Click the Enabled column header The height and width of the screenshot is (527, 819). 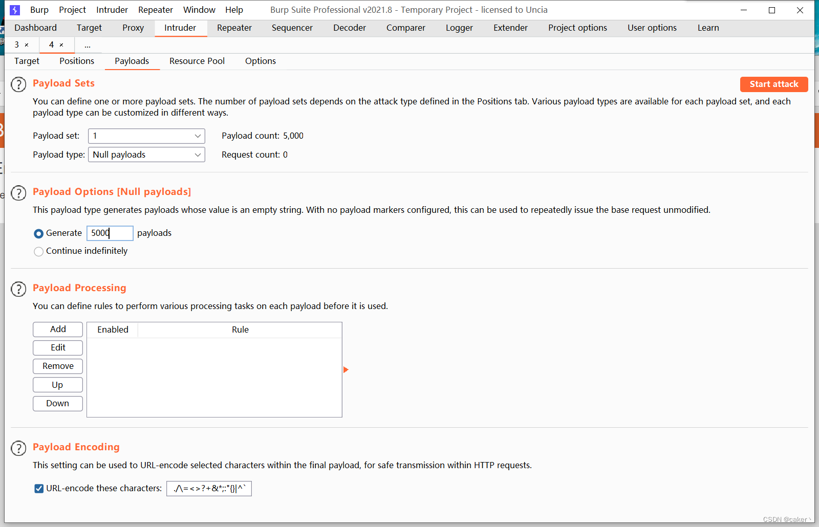pos(113,330)
